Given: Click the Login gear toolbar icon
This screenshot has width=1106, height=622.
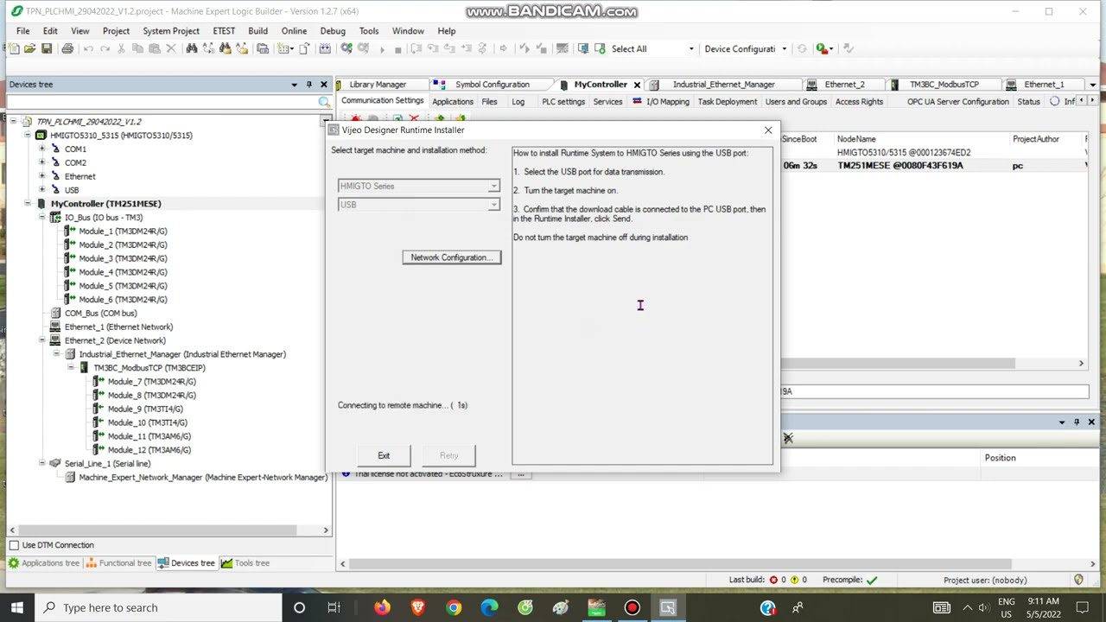Looking at the screenshot, I should [x=346, y=49].
